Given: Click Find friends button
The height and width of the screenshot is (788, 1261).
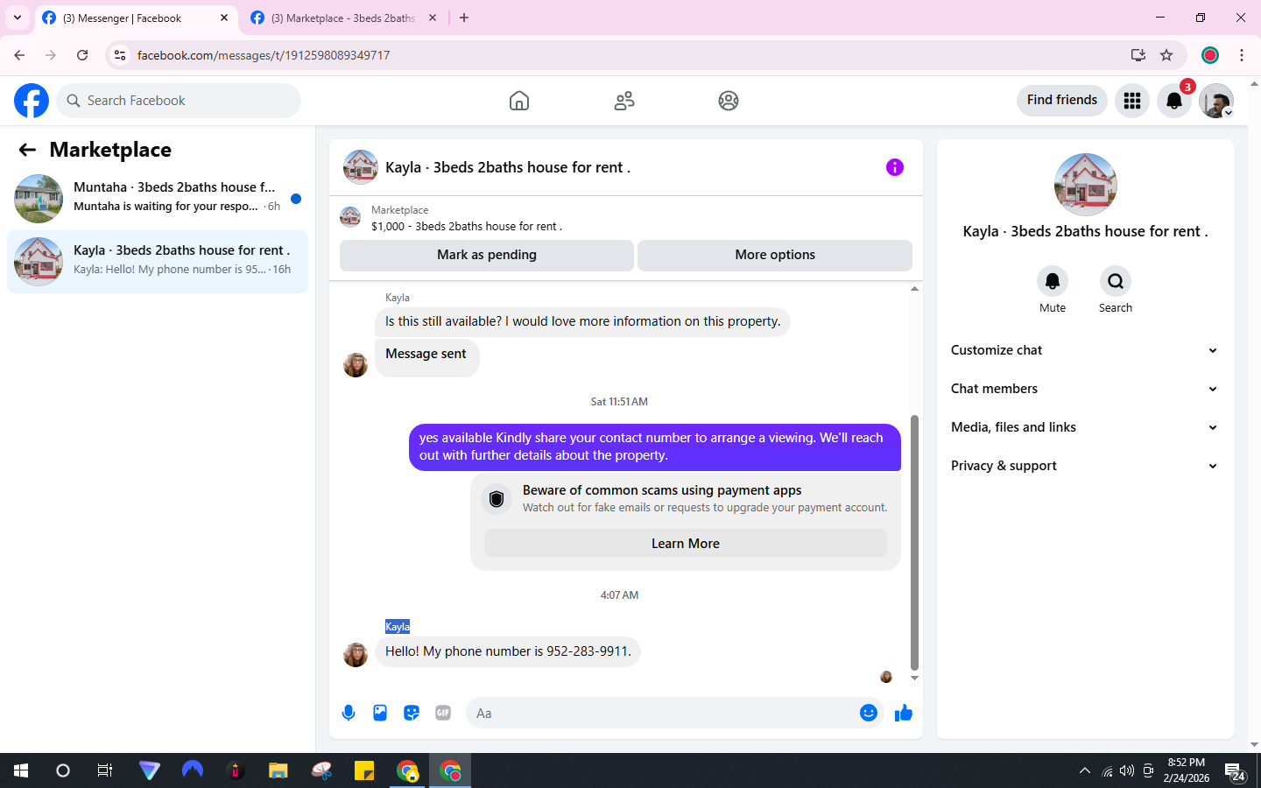Looking at the screenshot, I should [1062, 100].
